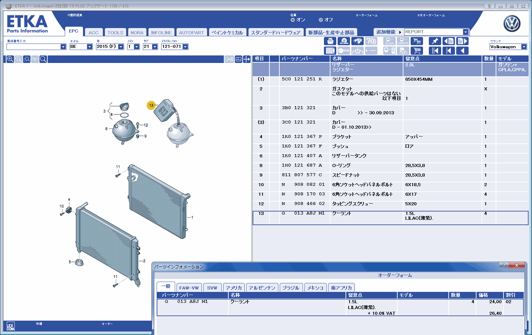Image resolution: width=532 pixels, height=335 pixels.
Task: Open the parts list view icon
Action: tap(330, 51)
